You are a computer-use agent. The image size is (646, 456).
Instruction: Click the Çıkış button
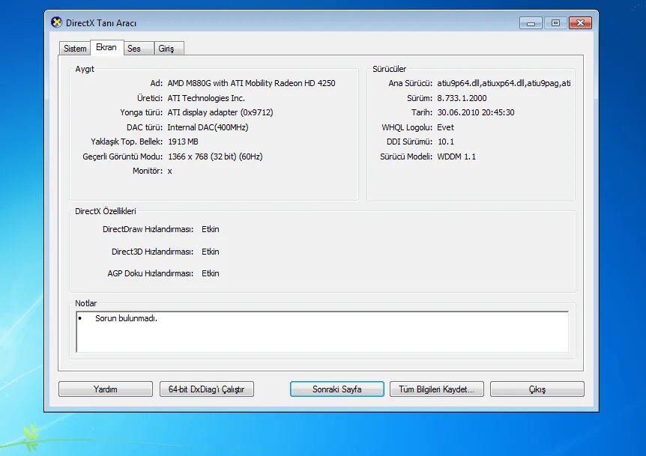[537, 389]
